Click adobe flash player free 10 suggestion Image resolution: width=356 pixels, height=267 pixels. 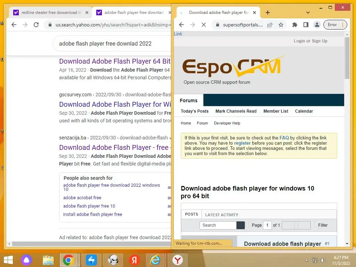pyautogui.click(x=89, y=206)
